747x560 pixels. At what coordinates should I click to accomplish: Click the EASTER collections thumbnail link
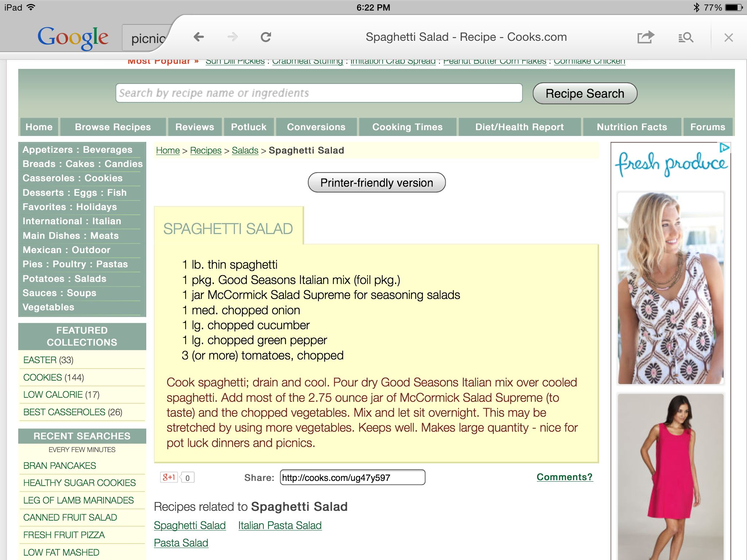click(x=39, y=360)
